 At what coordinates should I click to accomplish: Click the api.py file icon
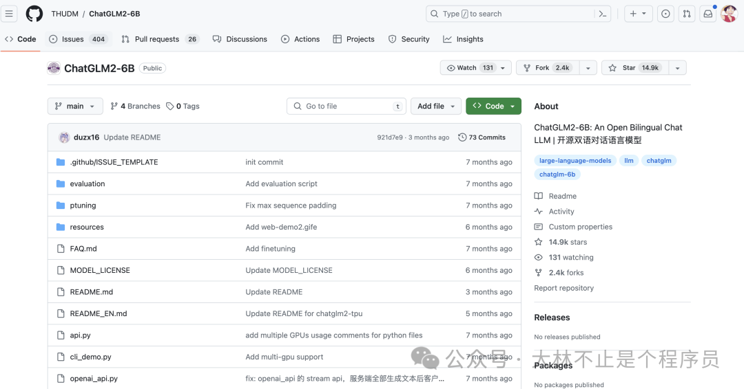[61, 335]
